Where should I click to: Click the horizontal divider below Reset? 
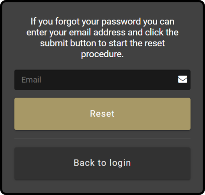pyautogui.click(x=102, y=139)
